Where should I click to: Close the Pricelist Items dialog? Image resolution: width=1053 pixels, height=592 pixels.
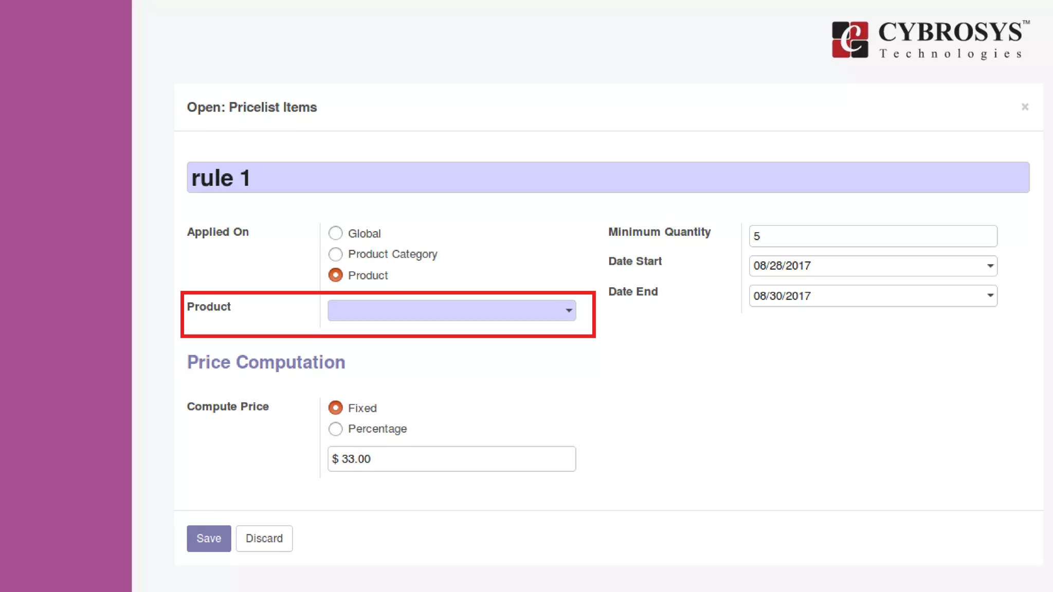(1025, 107)
